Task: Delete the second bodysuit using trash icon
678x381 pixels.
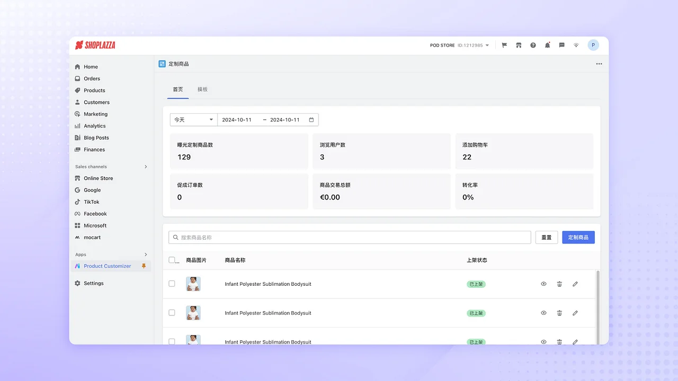Action: (559, 313)
